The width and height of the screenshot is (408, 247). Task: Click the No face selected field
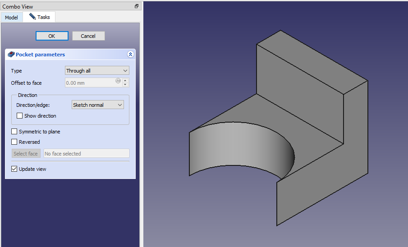pos(86,154)
